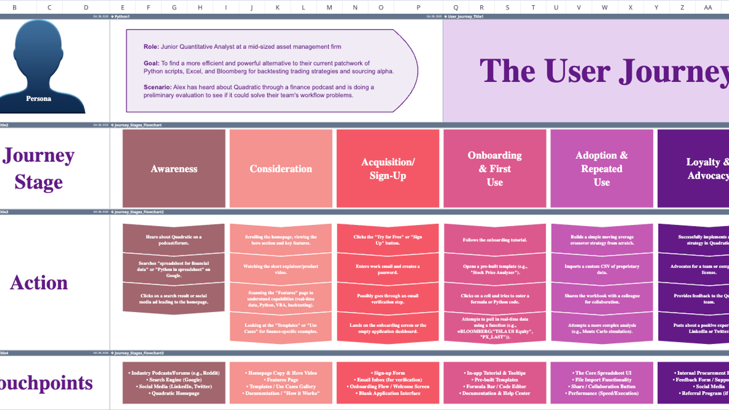Screen dimensions: 729x410
Task: Click 'Attempts to pull in real-time data' action
Action: [x=495, y=329]
